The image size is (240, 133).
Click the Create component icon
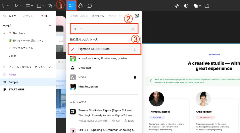(x=177, y=6)
